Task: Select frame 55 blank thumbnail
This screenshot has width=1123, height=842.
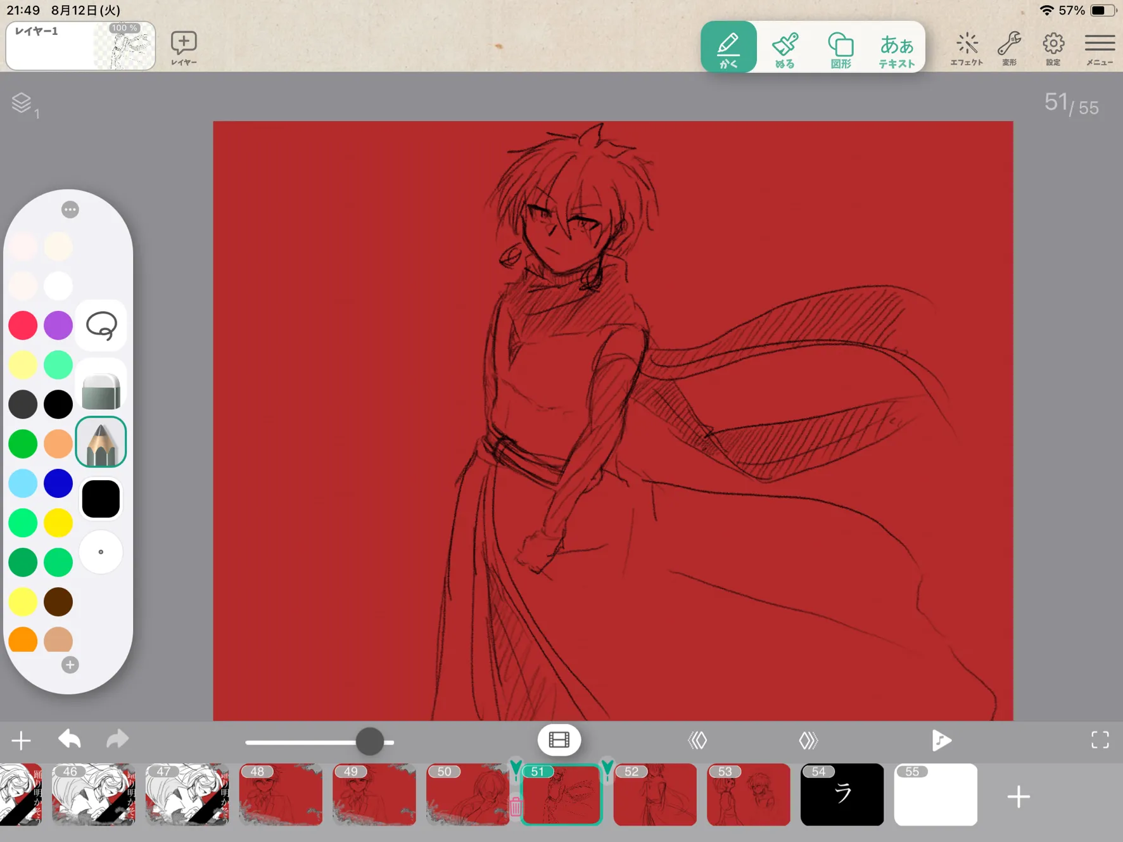Action: point(936,794)
